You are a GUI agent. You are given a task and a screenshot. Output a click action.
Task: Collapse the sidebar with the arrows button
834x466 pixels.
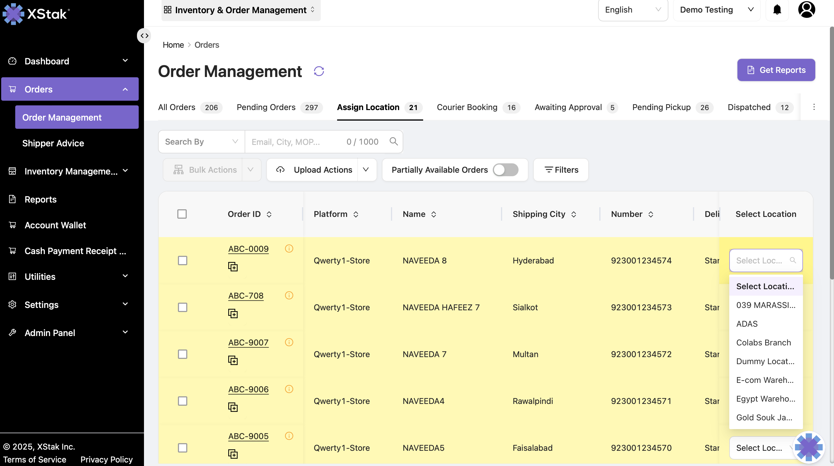[x=144, y=36]
